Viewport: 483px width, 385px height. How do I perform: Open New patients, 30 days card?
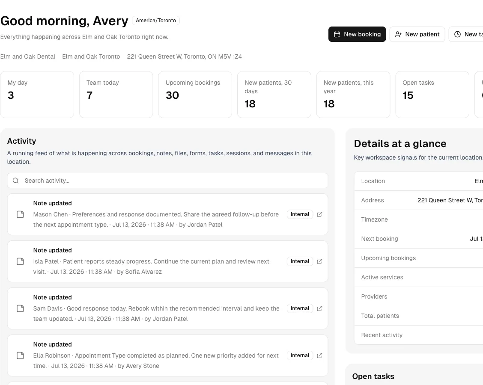pos(274,95)
